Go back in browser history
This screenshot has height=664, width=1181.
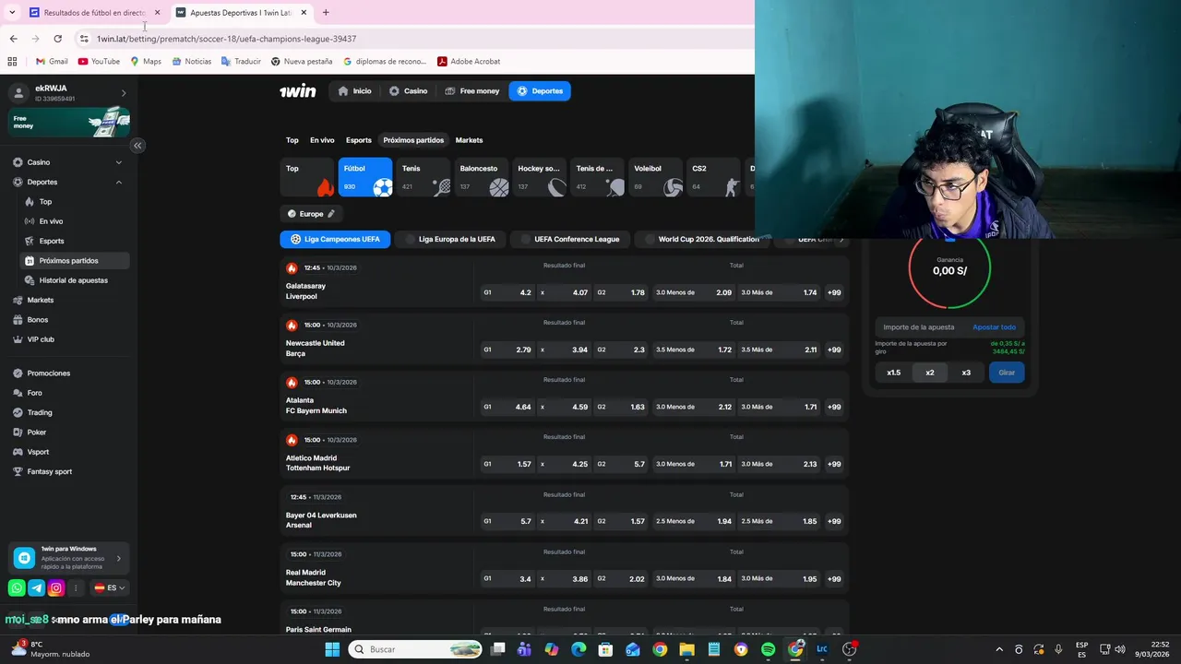point(13,39)
